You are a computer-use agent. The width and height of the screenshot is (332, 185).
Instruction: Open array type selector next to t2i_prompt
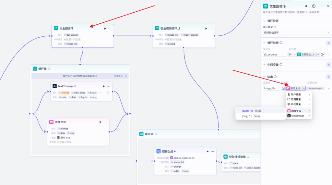[292, 55]
